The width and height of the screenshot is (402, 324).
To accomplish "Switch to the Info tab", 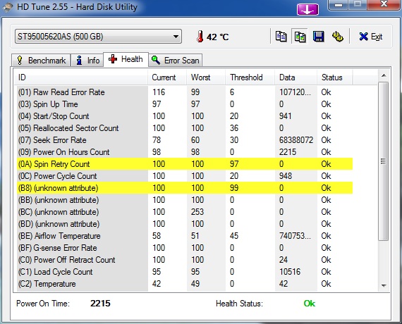I will coord(87,61).
